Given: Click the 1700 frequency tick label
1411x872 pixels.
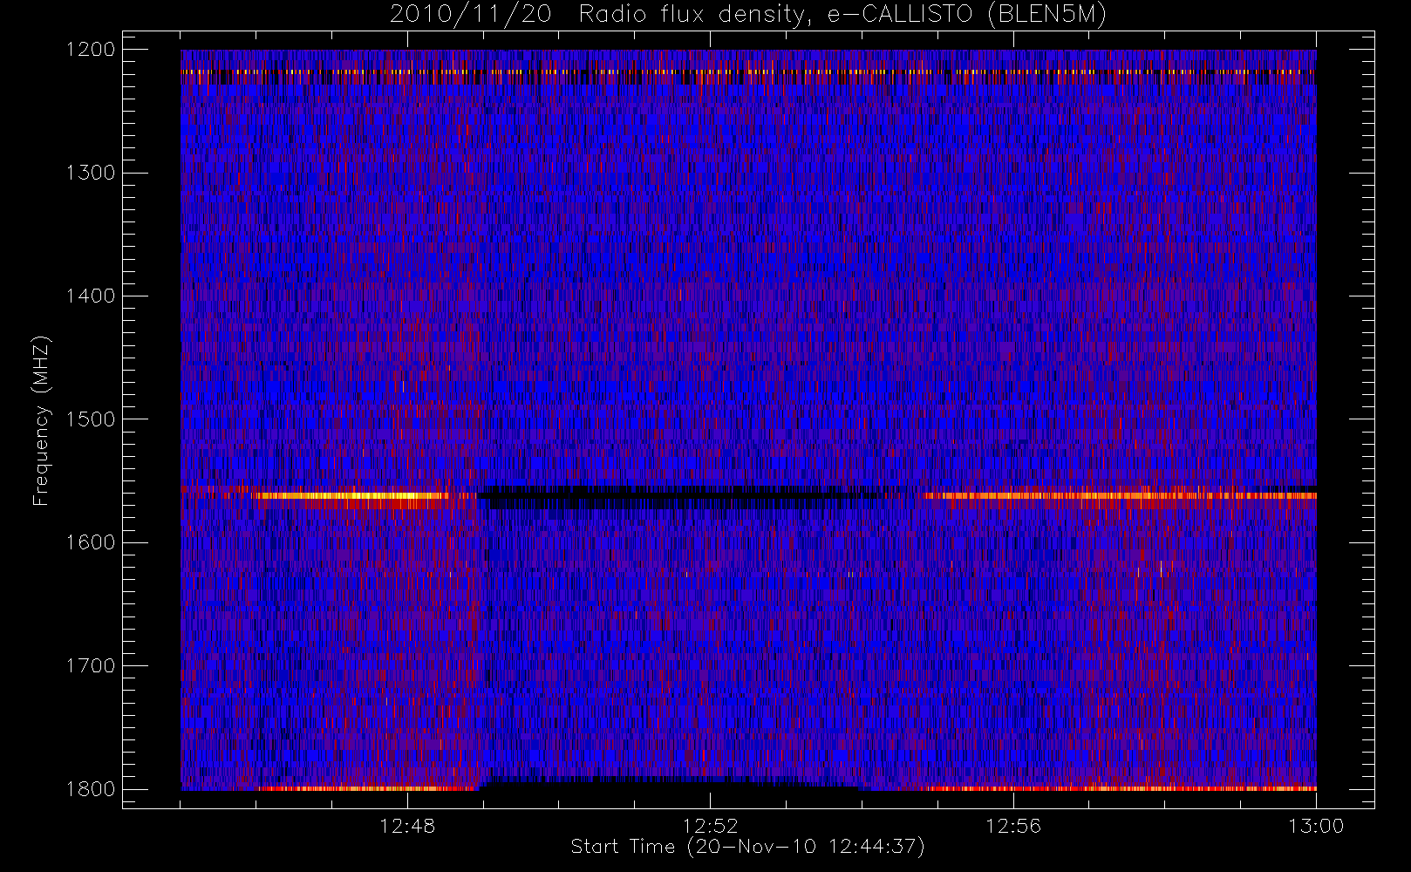Looking at the screenshot, I should pos(91,666).
